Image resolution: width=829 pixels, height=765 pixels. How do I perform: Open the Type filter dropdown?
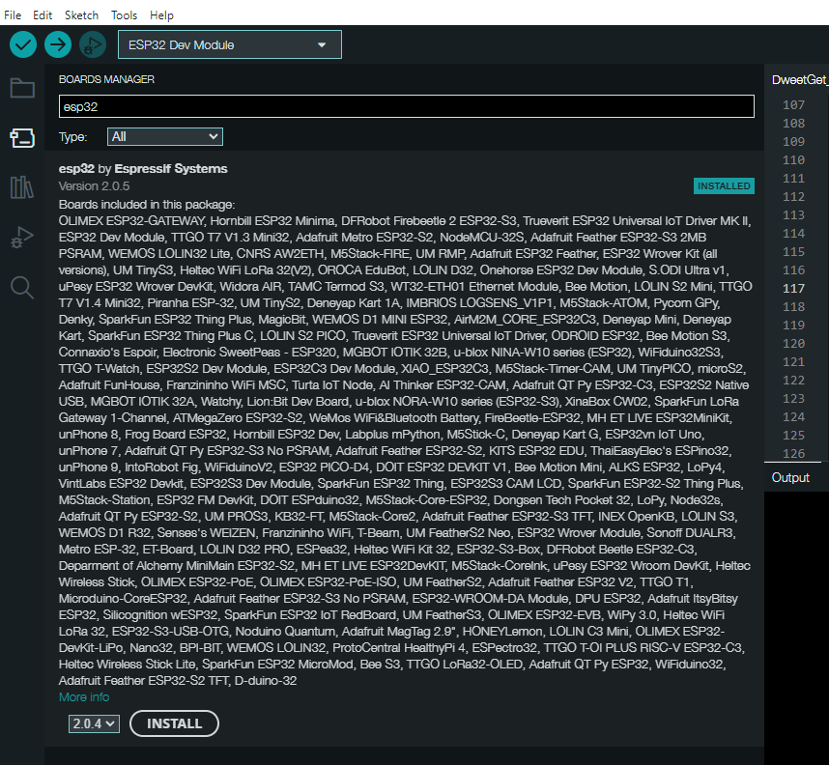click(165, 137)
